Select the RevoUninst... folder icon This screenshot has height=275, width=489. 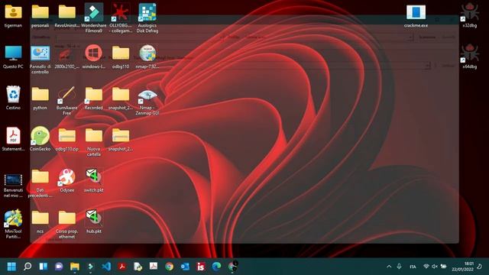[67, 12]
